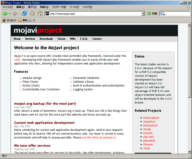
Task: Click the 'Validator Library' feature item
Action: click(x=83, y=82)
